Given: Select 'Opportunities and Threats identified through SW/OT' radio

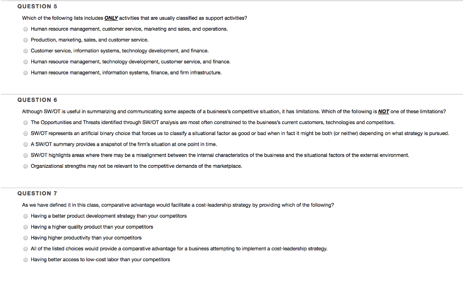Looking at the screenshot, I should [26, 123].
